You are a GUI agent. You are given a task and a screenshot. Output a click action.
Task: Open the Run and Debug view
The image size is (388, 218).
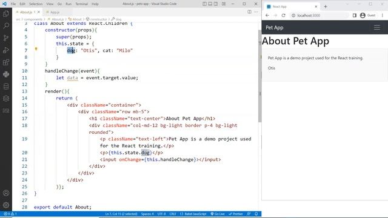[6, 50]
